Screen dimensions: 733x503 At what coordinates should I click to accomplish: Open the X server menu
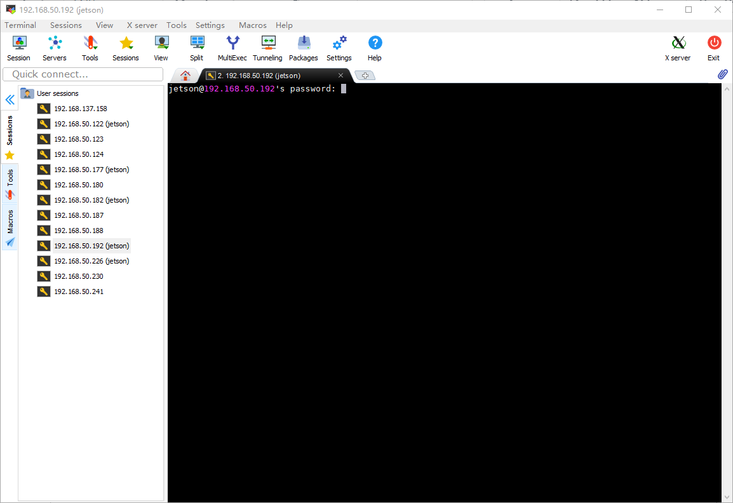pos(142,25)
